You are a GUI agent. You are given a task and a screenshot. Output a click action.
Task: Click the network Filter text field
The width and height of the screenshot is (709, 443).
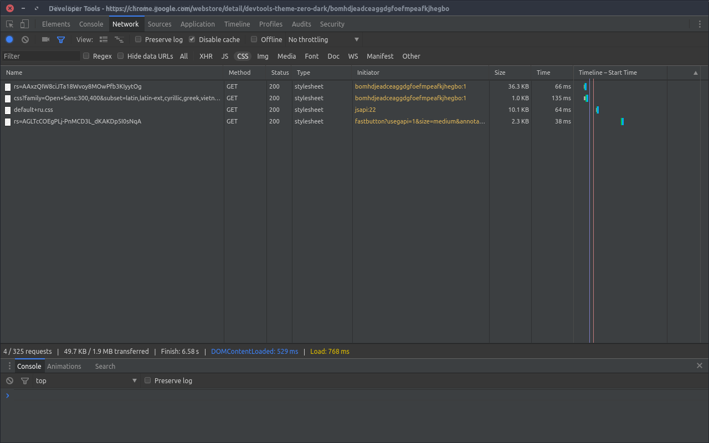tap(41, 56)
